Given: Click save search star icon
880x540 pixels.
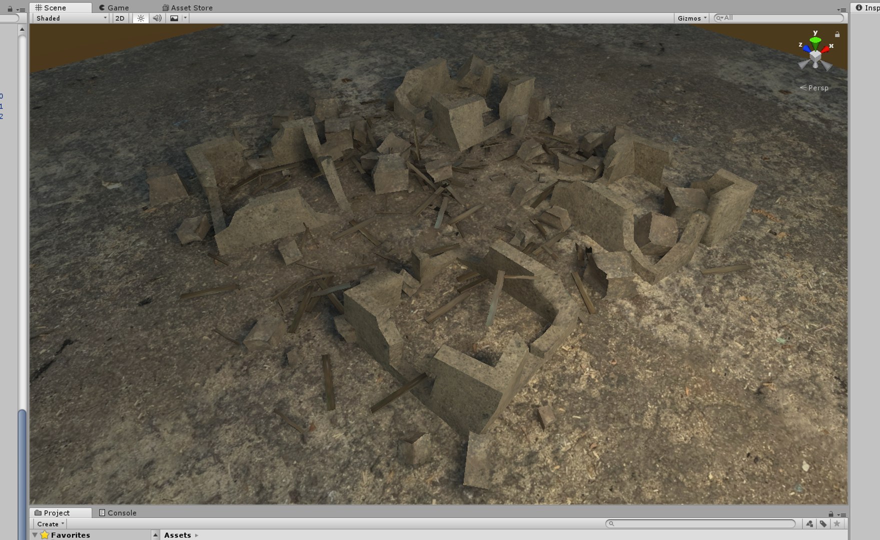Looking at the screenshot, I should pyautogui.click(x=837, y=523).
